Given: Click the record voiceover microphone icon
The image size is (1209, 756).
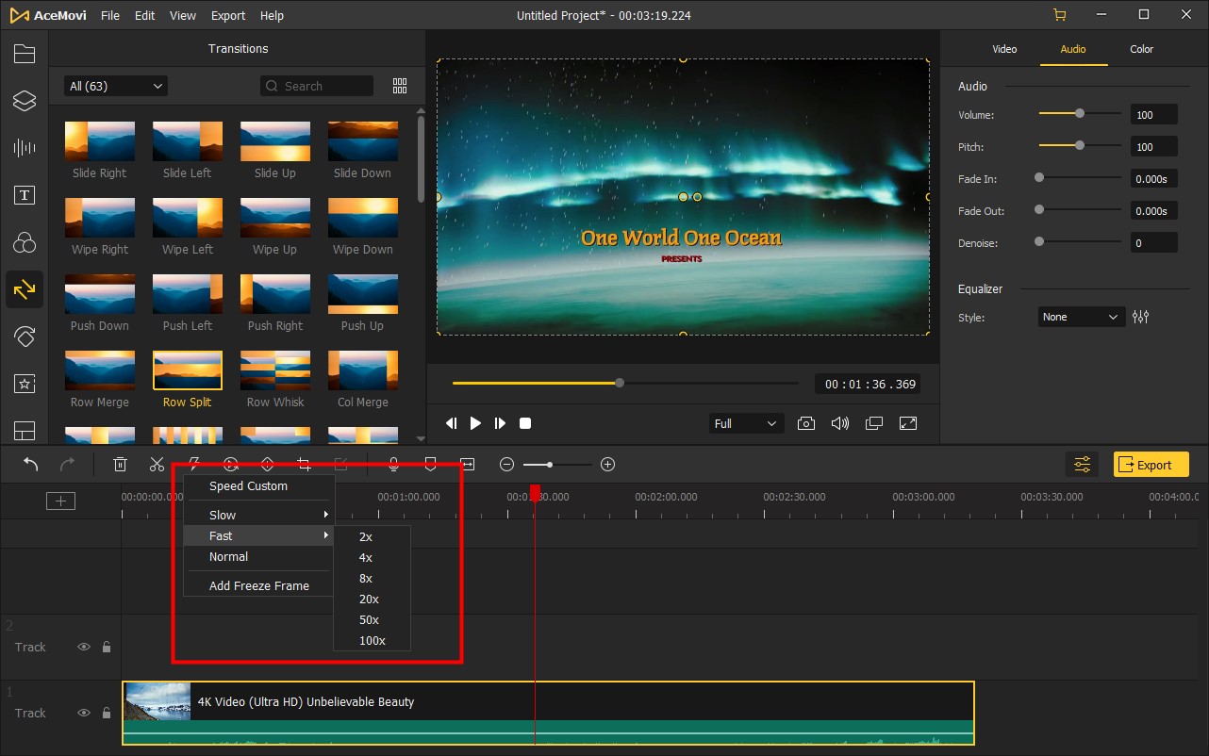Looking at the screenshot, I should (394, 465).
